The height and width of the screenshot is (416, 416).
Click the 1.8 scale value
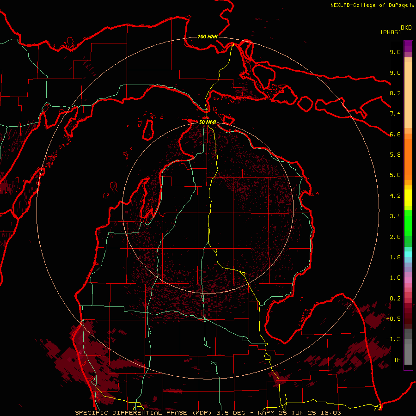pos(395,257)
